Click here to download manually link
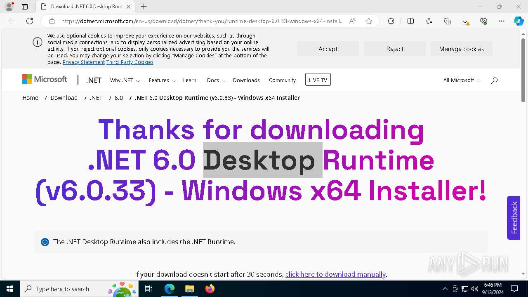This screenshot has height=297, width=528. pos(335,274)
